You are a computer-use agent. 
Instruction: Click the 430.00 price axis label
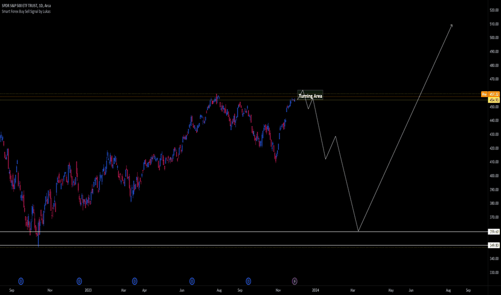coord(494,134)
